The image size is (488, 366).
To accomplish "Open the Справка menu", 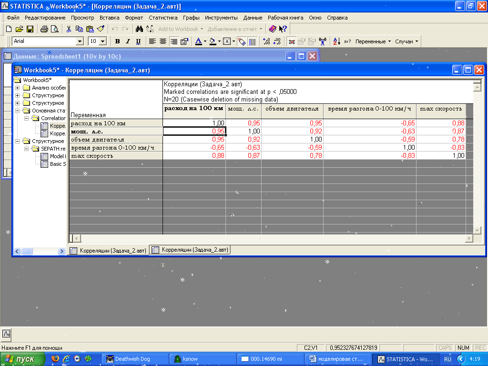I will tap(337, 18).
